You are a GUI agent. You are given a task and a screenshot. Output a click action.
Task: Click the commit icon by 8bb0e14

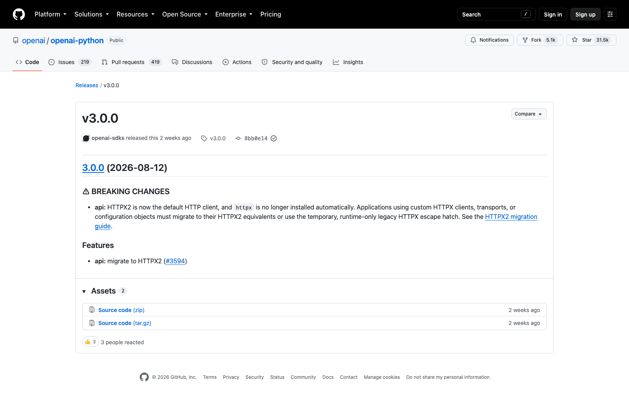(x=238, y=138)
